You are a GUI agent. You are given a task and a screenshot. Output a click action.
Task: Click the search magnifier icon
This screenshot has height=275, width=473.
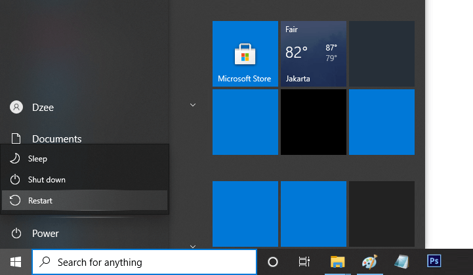click(45, 262)
